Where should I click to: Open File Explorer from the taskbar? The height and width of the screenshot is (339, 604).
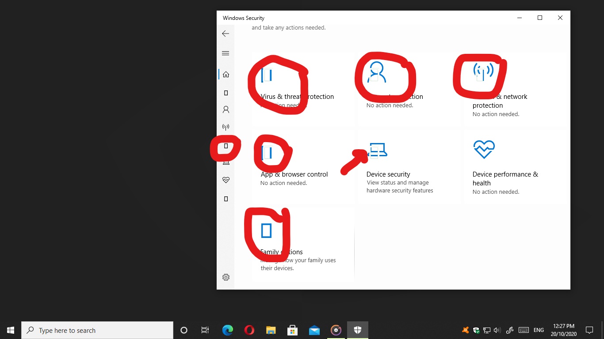[271, 330]
